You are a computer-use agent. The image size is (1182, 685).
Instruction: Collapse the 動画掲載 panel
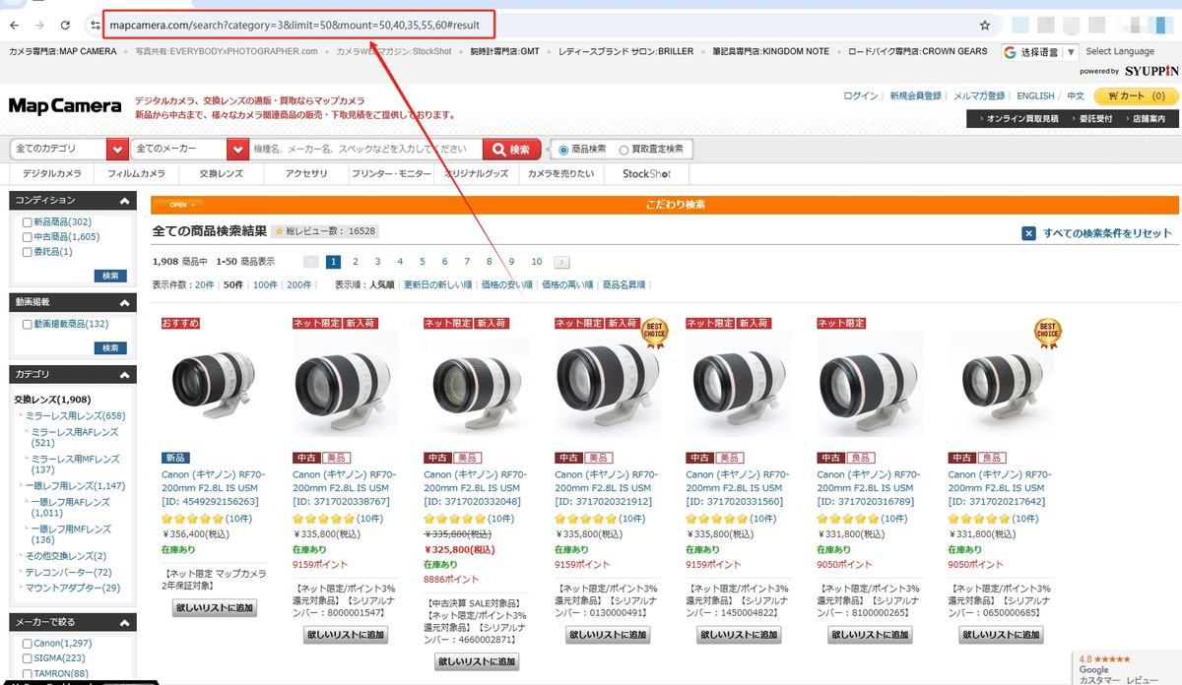pyautogui.click(x=124, y=303)
